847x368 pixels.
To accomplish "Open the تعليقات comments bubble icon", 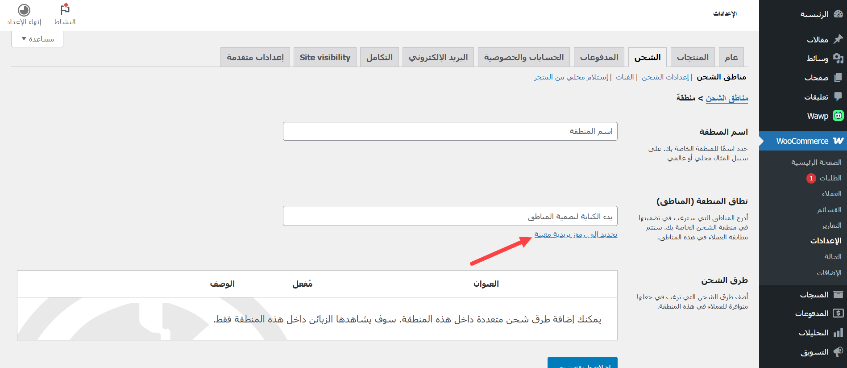I will (x=838, y=96).
